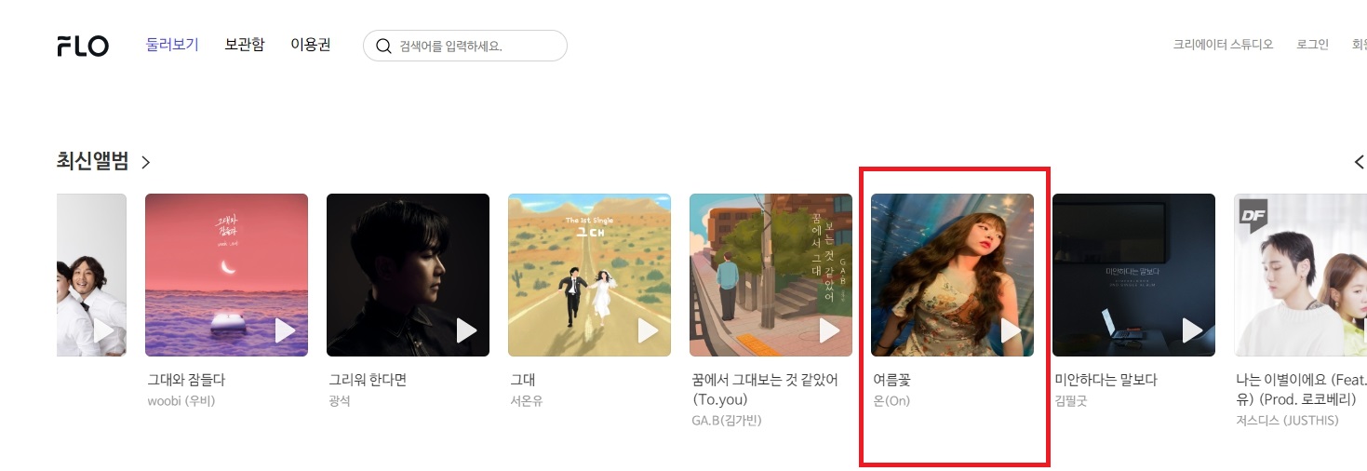Open the 둘러보기 tab
The height and width of the screenshot is (471, 1367).
[x=172, y=45]
